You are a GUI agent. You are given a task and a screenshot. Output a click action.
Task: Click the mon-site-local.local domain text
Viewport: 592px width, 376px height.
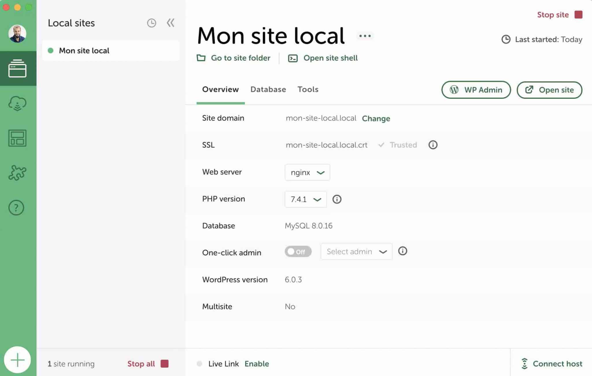321,118
